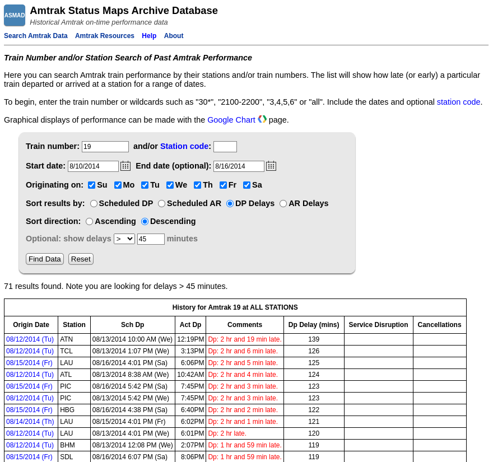Select DP Delays sort option

[x=230, y=204]
